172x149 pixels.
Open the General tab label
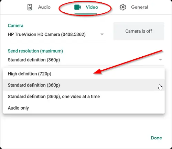(x=140, y=7)
